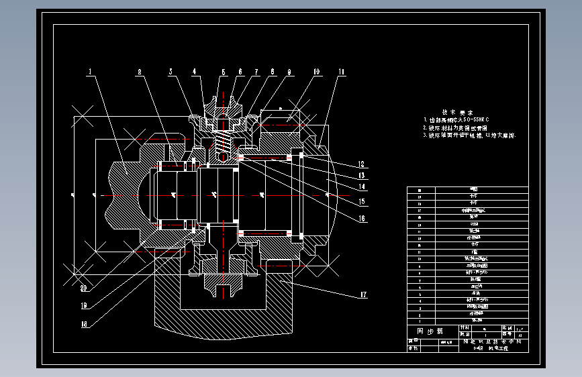Click part callout number 17
The image size is (582, 377).
[363, 294]
